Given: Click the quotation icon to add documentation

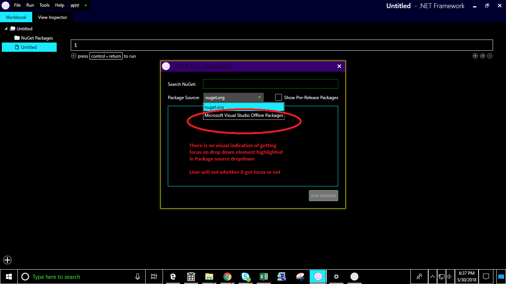Looking at the screenshot, I should (x=483, y=56).
